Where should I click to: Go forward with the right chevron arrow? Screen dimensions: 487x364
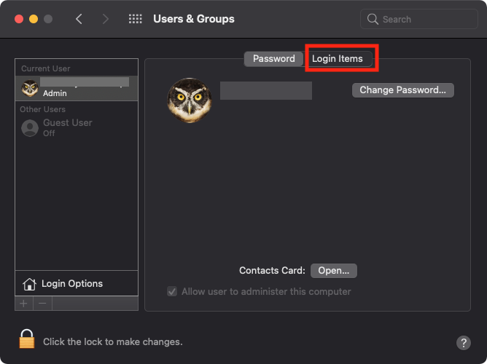coord(106,19)
